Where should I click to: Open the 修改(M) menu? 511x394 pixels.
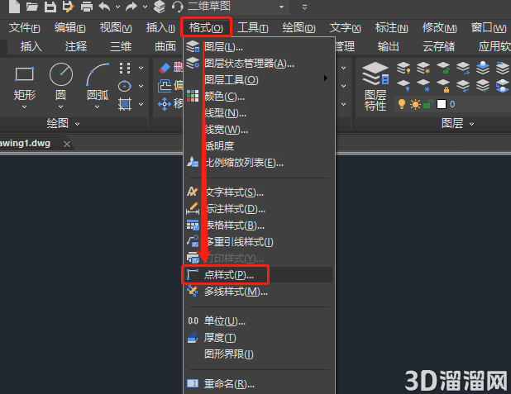coord(439,28)
